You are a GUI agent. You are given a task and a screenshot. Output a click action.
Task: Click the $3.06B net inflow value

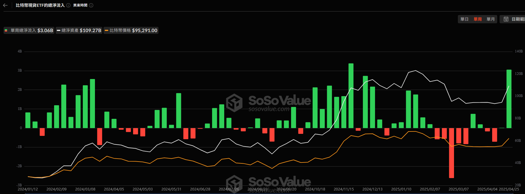coord(45,30)
